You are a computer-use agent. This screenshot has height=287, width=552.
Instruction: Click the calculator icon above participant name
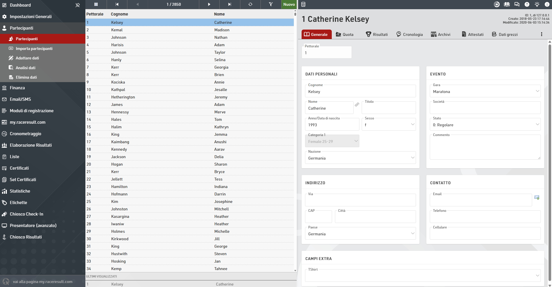(303, 4)
